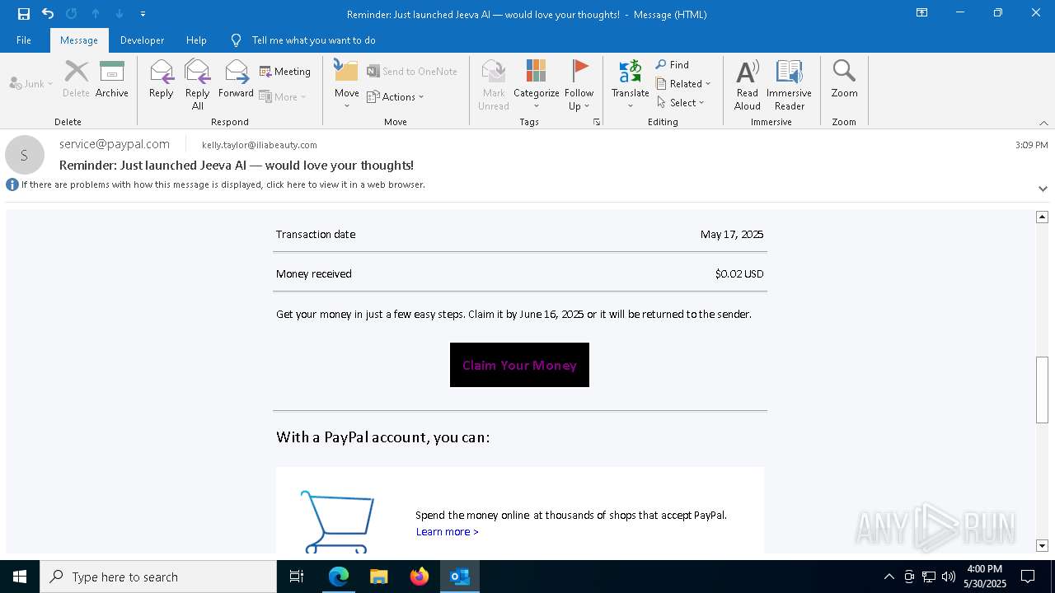Open the Actions dropdown
The height and width of the screenshot is (593, 1055).
[x=396, y=96]
